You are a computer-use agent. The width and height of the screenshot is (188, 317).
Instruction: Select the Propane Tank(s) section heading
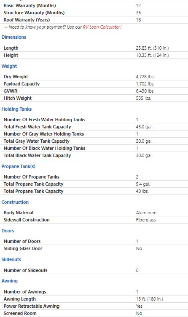point(19,166)
